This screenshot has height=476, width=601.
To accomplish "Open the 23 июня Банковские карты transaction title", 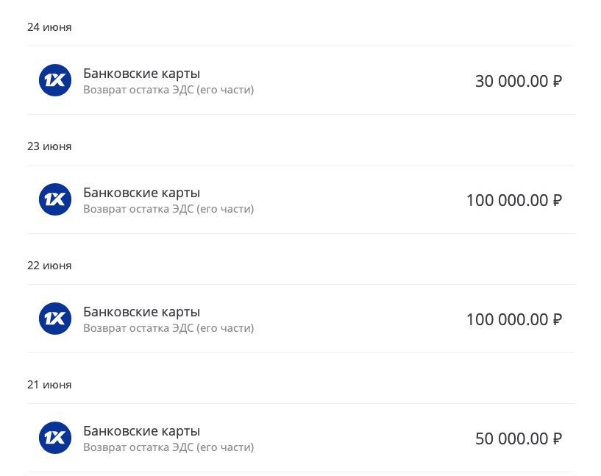I will [141, 193].
